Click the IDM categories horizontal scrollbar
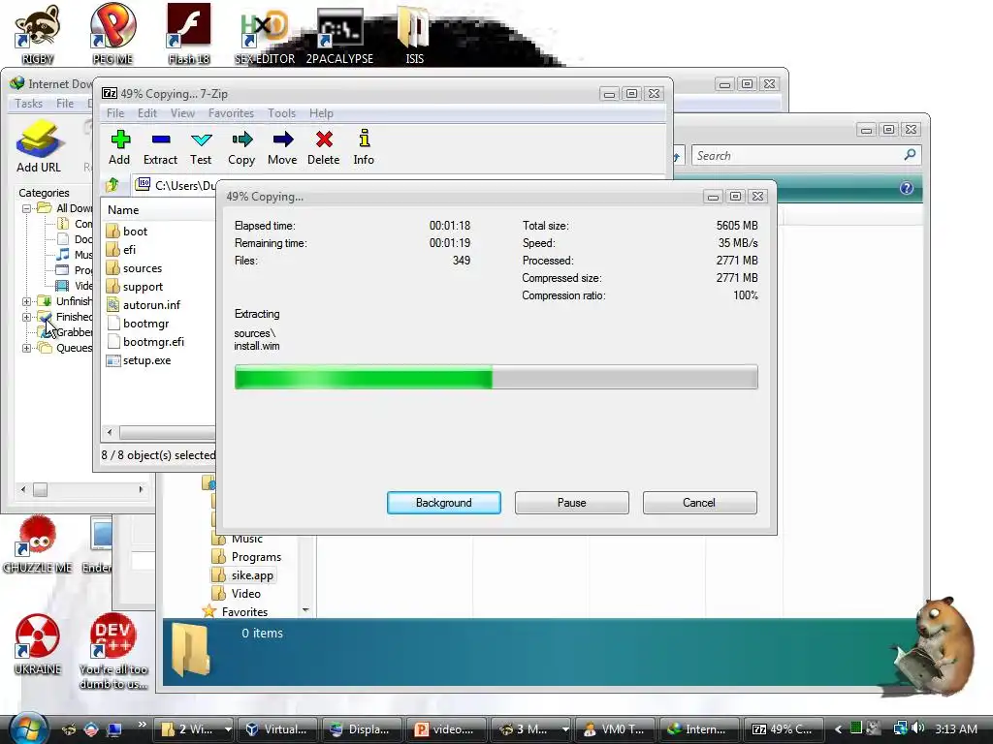This screenshot has height=744, width=993. (82, 489)
